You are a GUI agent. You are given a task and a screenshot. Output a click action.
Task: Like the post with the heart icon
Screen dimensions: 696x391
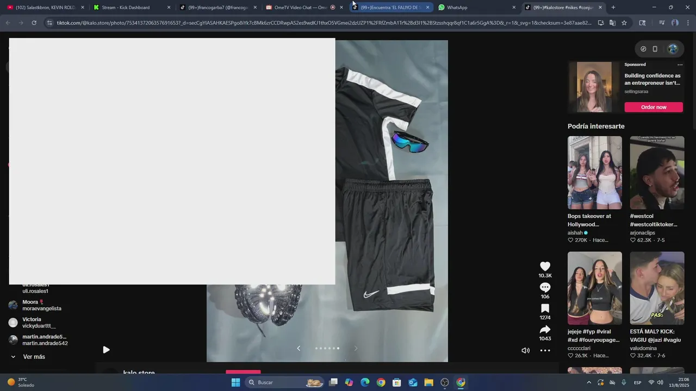[545, 266]
